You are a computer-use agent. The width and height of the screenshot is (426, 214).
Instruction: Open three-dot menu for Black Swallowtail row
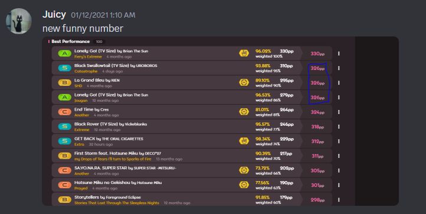coord(339,68)
